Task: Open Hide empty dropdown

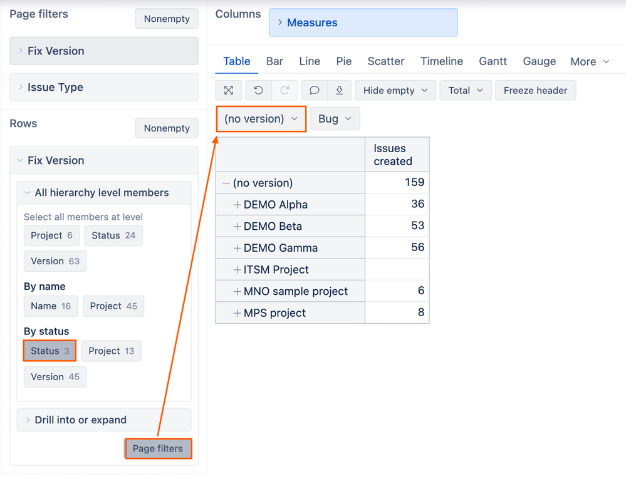Action: 395,91
